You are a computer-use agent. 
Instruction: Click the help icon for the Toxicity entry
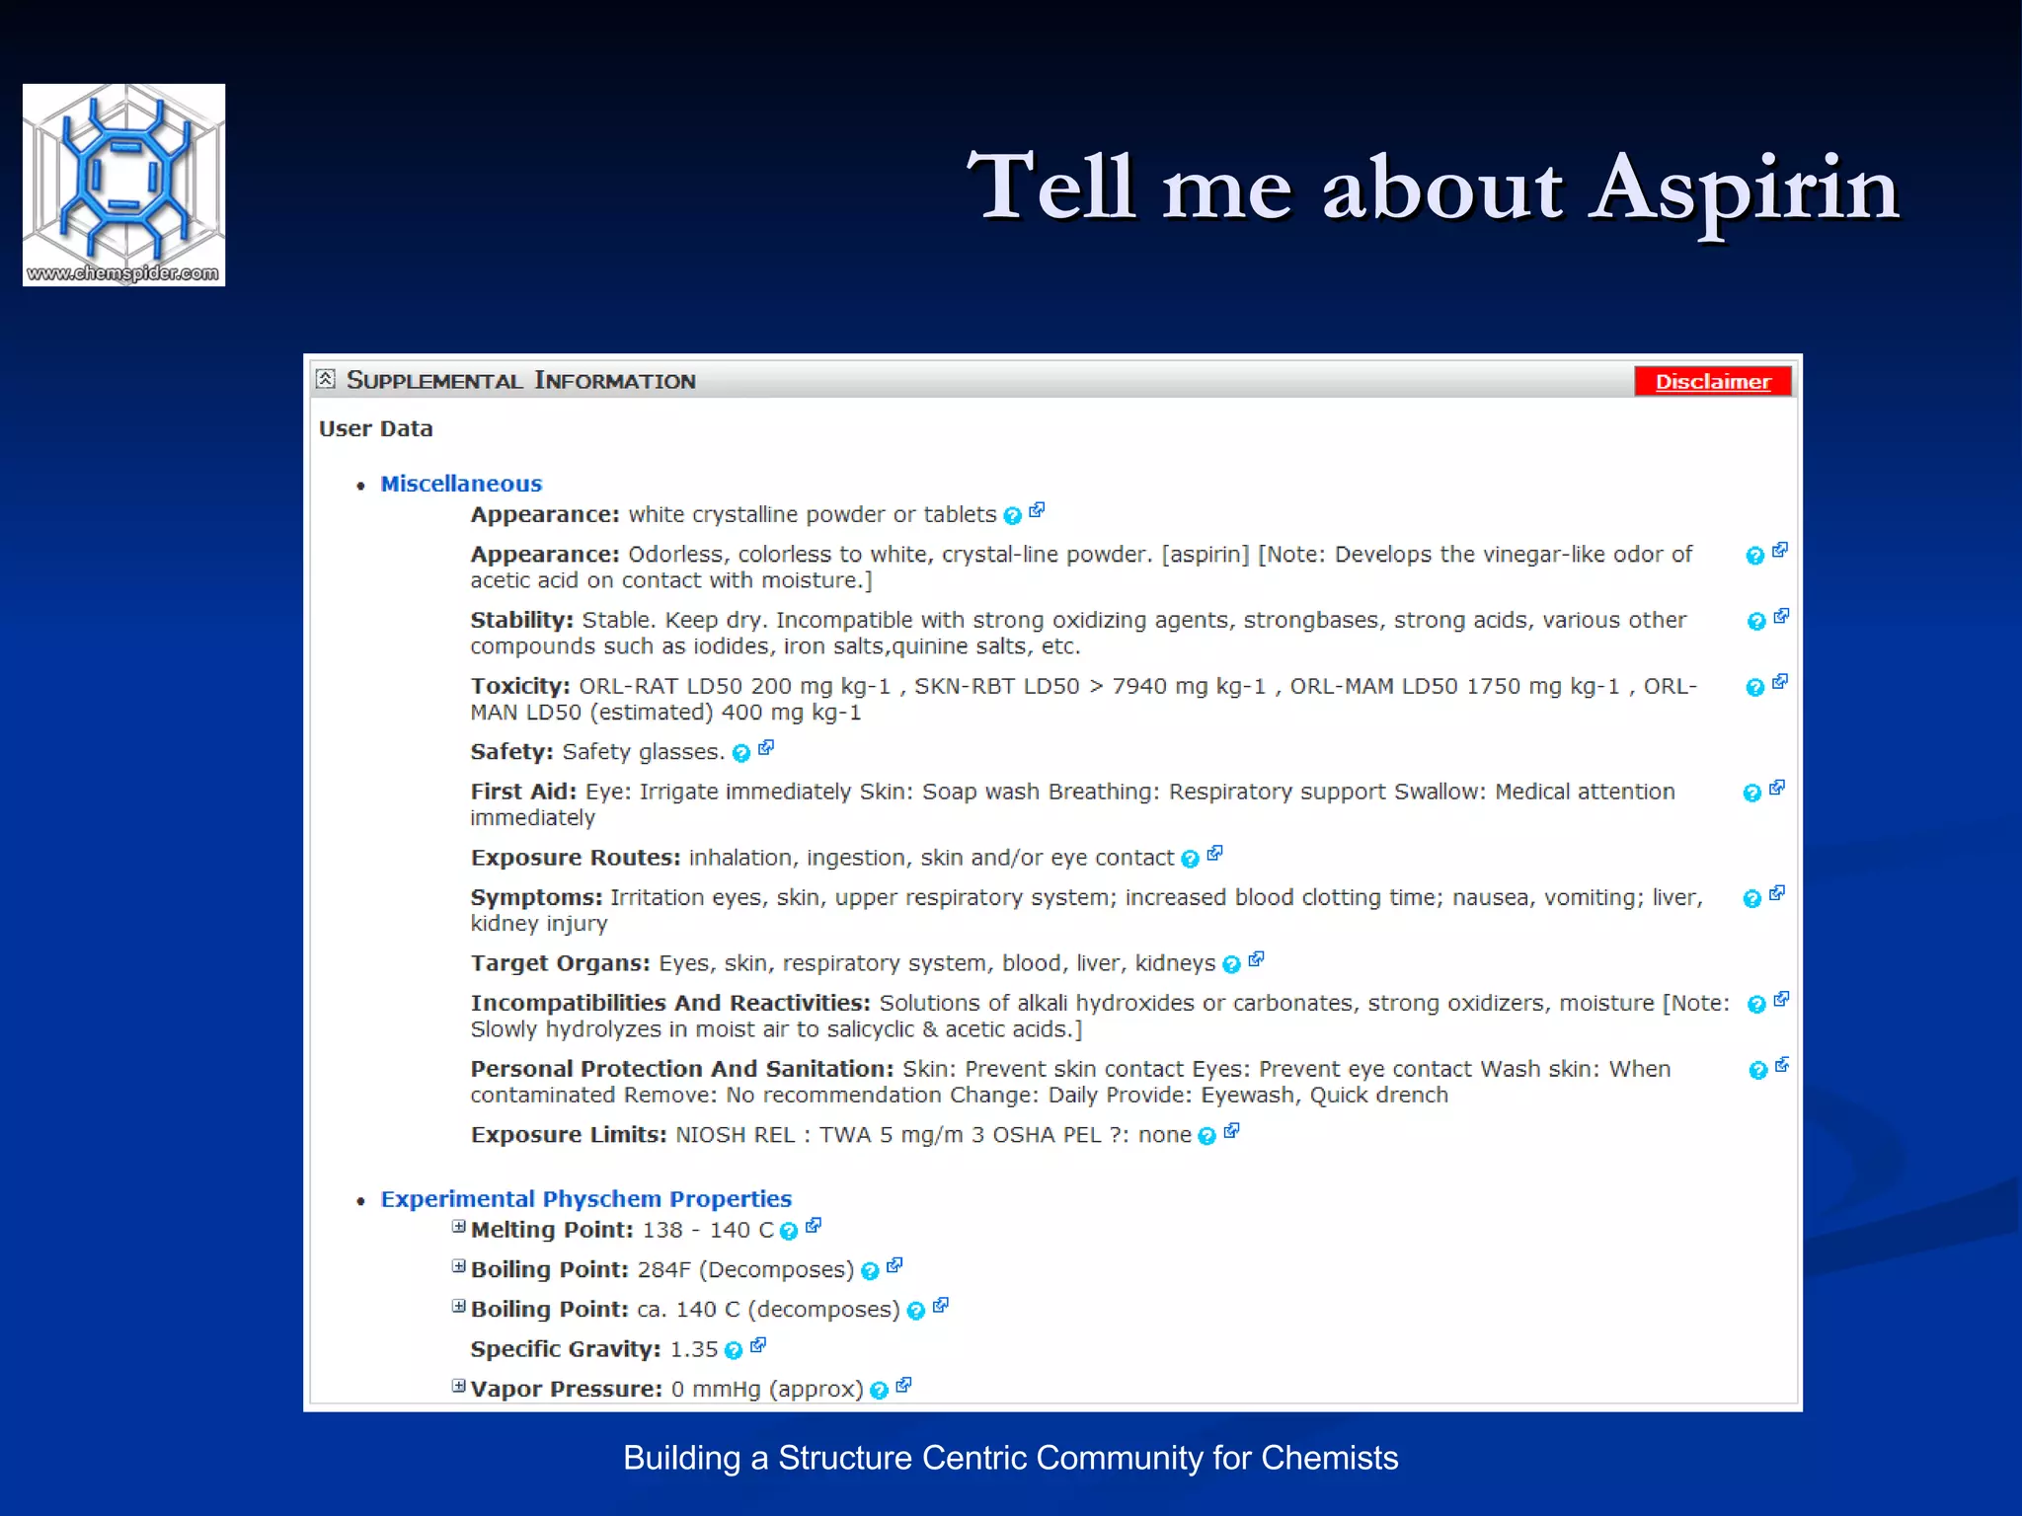1754,688
